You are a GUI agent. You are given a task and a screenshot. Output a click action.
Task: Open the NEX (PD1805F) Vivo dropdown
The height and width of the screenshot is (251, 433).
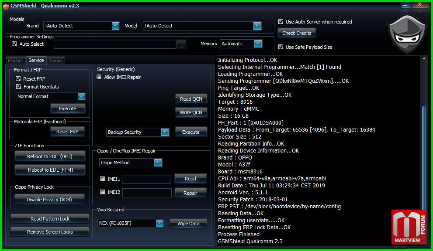(x=159, y=224)
